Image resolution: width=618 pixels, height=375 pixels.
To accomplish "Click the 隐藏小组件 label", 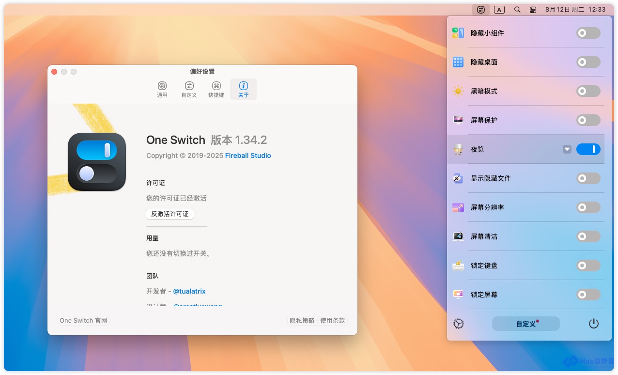I will point(487,33).
